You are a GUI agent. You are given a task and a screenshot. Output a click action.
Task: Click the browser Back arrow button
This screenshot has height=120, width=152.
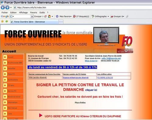click(3, 8)
